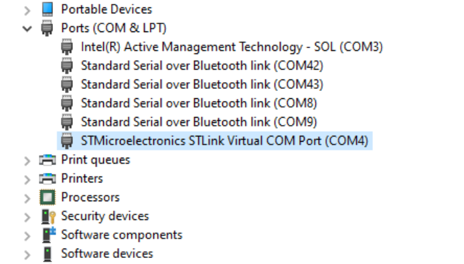This screenshot has width=464, height=264.
Task: Select Standard Serial over Bluetooth link (COM8)
Action: (199, 104)
